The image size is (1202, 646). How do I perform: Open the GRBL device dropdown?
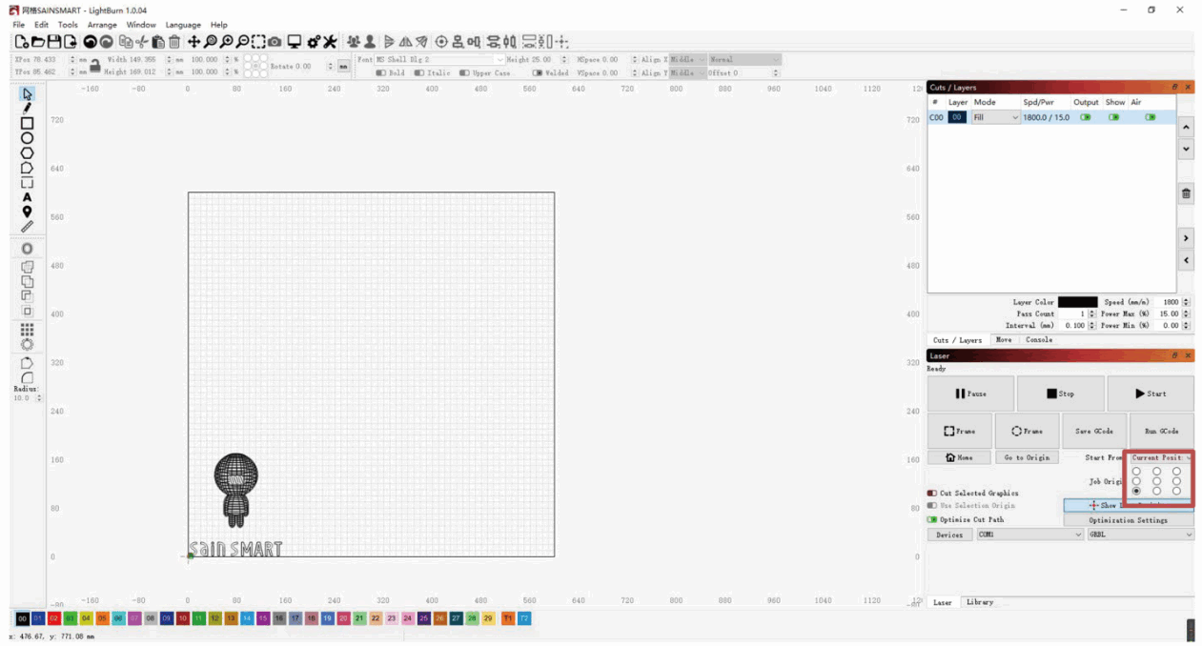(1141, 535)
